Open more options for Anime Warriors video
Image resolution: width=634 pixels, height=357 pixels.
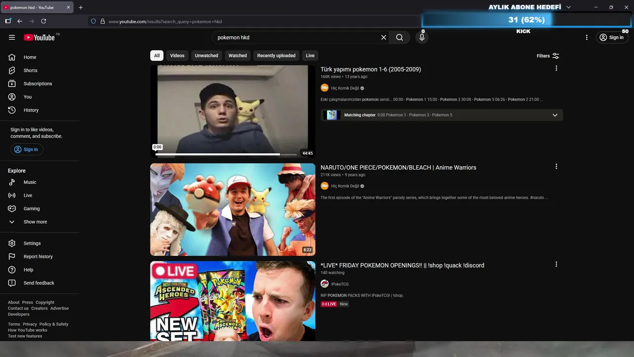click(x=556, y=167)
